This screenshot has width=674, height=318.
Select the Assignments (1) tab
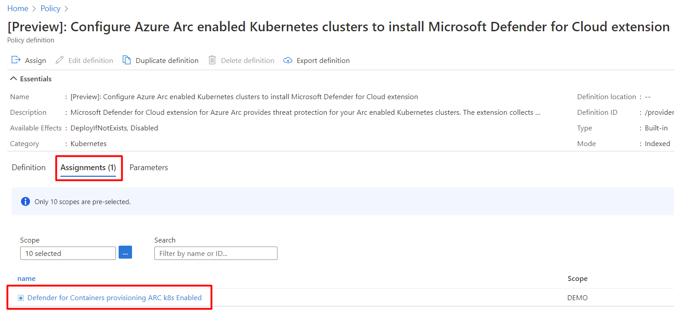click(x=88, y=167)
